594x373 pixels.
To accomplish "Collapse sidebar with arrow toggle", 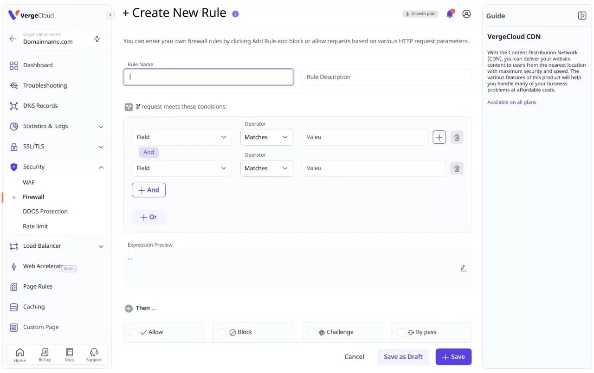I will point(110,15).
